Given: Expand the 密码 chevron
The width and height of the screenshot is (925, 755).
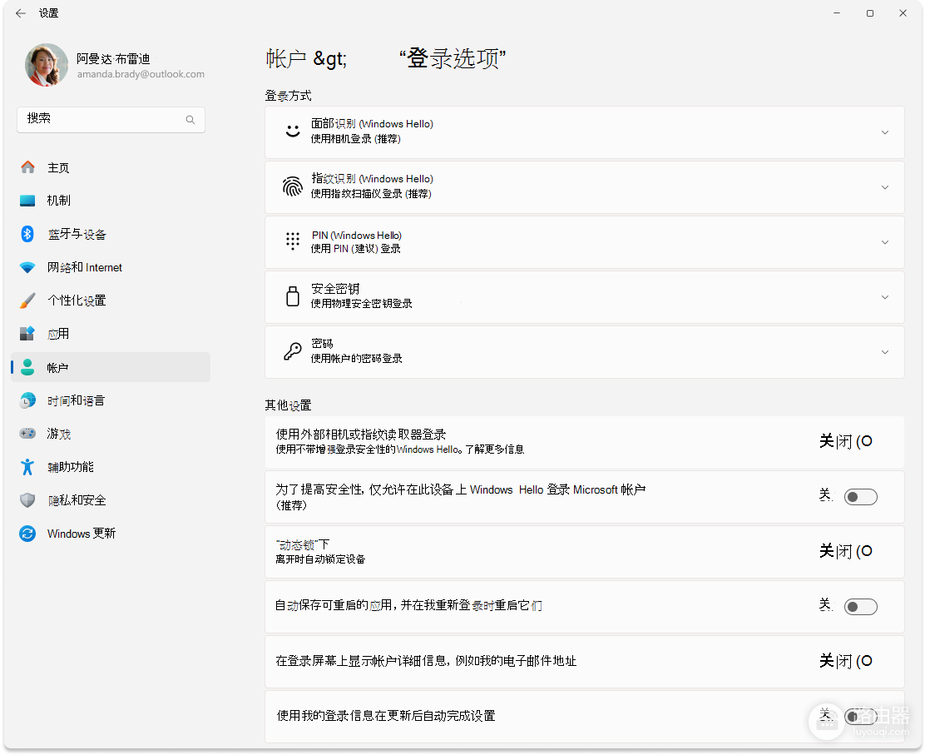Looking at the screenshot, I should [885, 352].
